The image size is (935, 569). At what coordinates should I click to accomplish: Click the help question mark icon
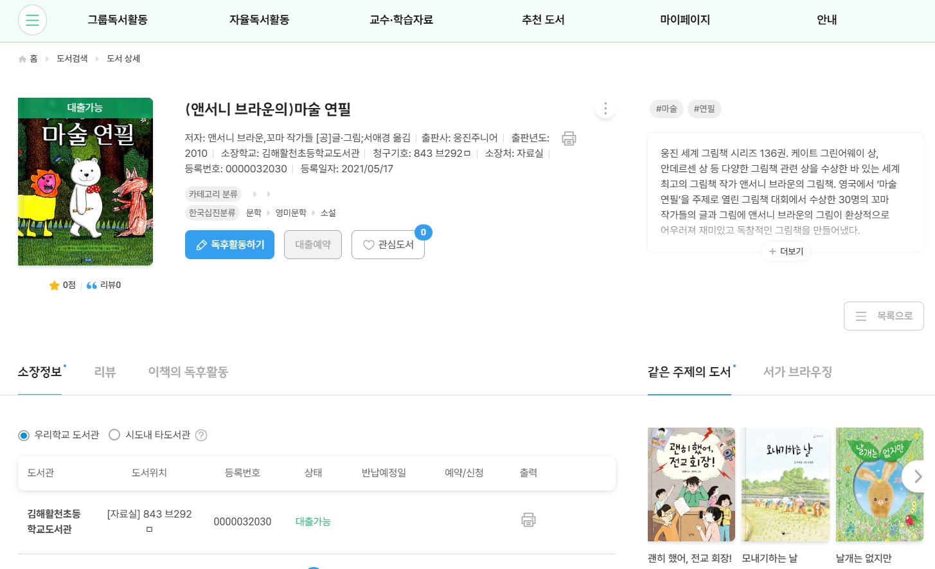click(201, 435)
